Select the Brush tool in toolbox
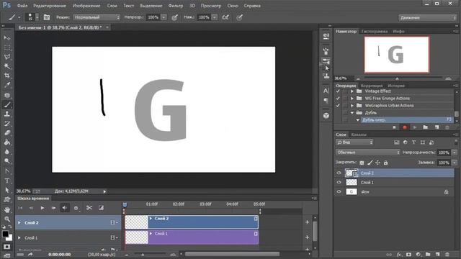 click(7, 104)
